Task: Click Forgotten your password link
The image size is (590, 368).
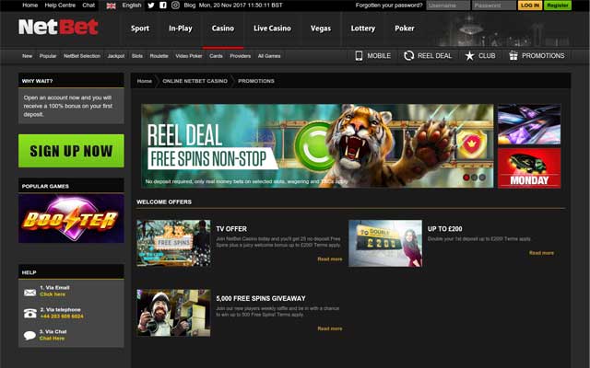Action: (x=389, y=6)
